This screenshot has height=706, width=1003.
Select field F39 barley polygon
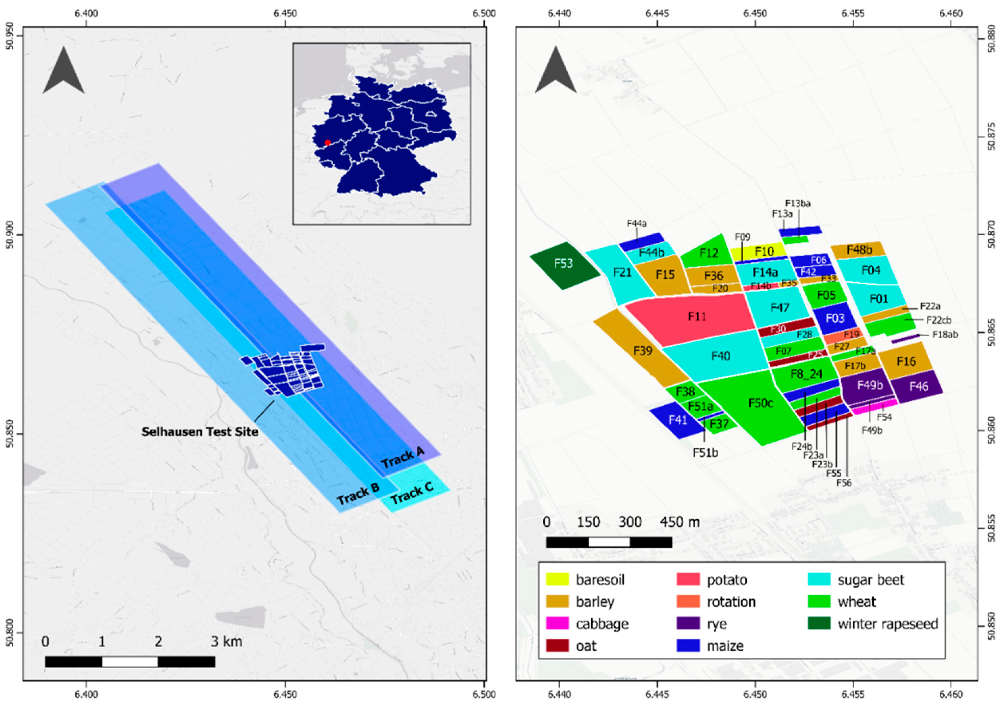click(642, 350)
